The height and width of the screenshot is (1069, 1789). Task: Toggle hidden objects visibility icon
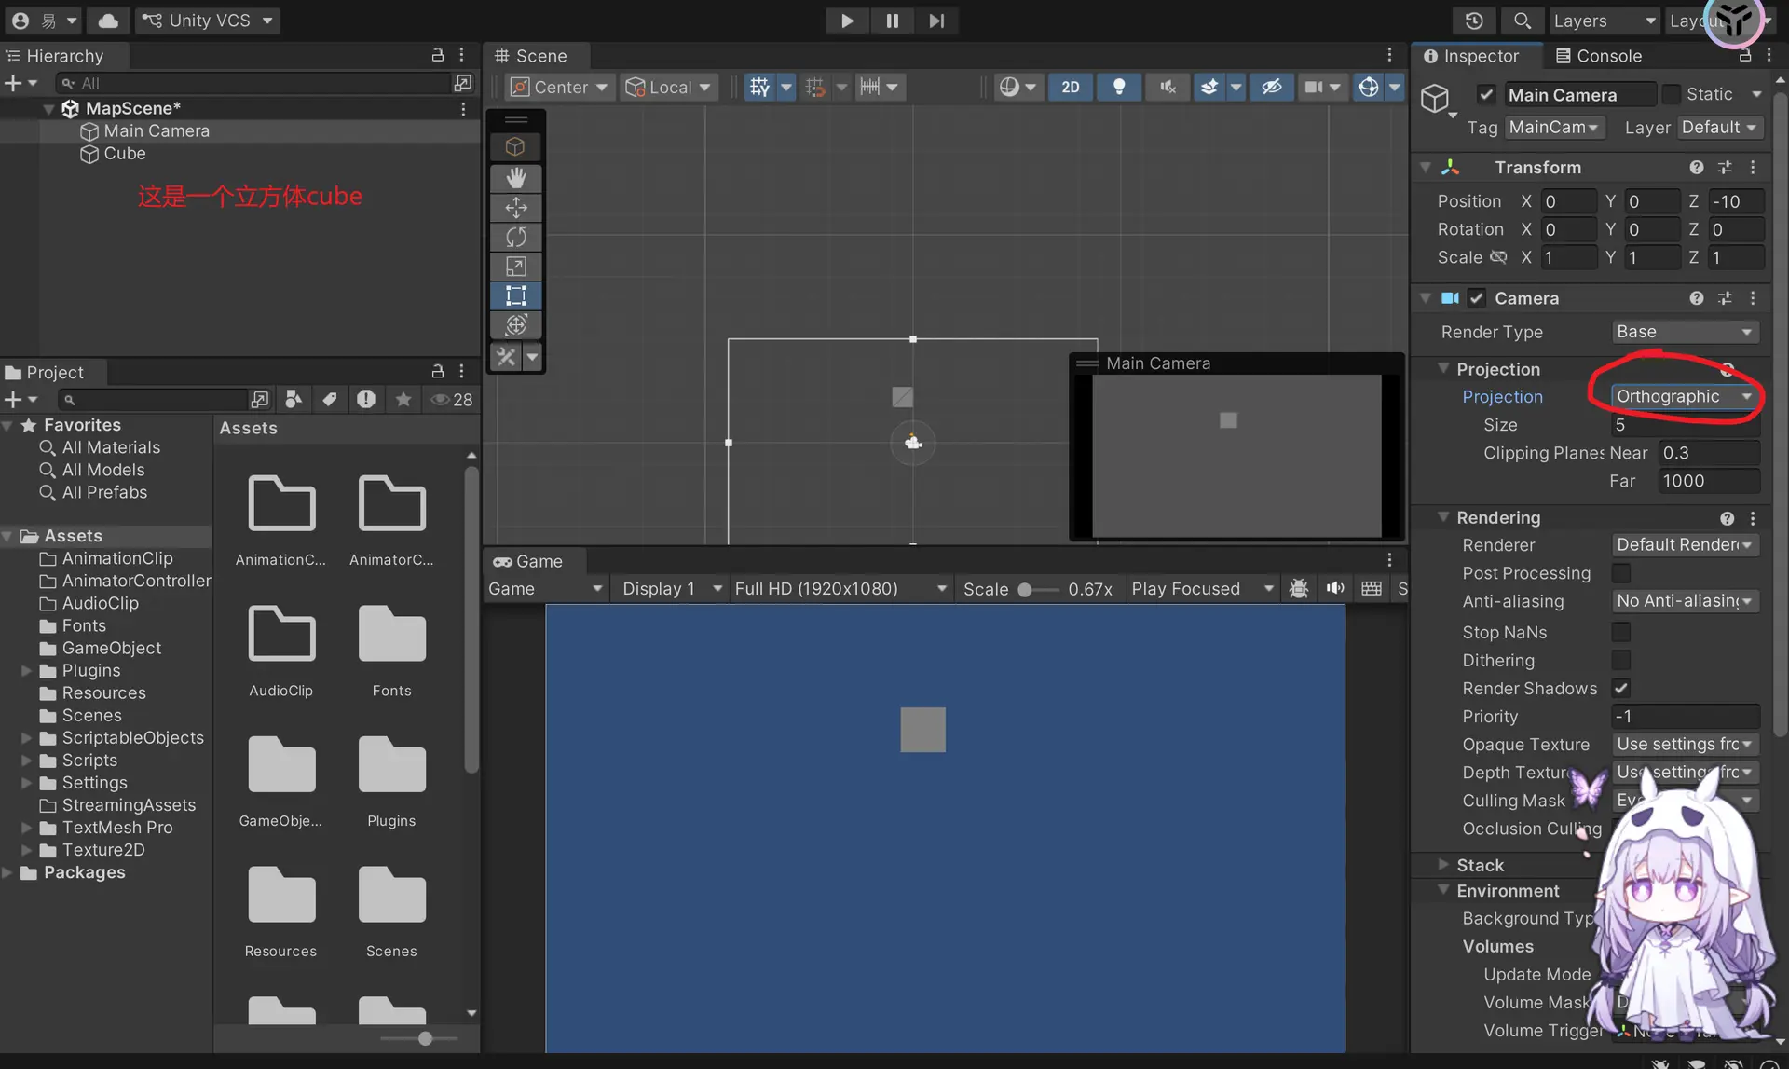click(x=1271, y=87)
